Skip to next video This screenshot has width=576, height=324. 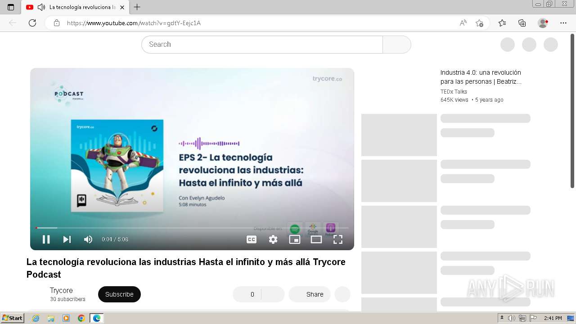pyautogui.click(x=67, y=239)
